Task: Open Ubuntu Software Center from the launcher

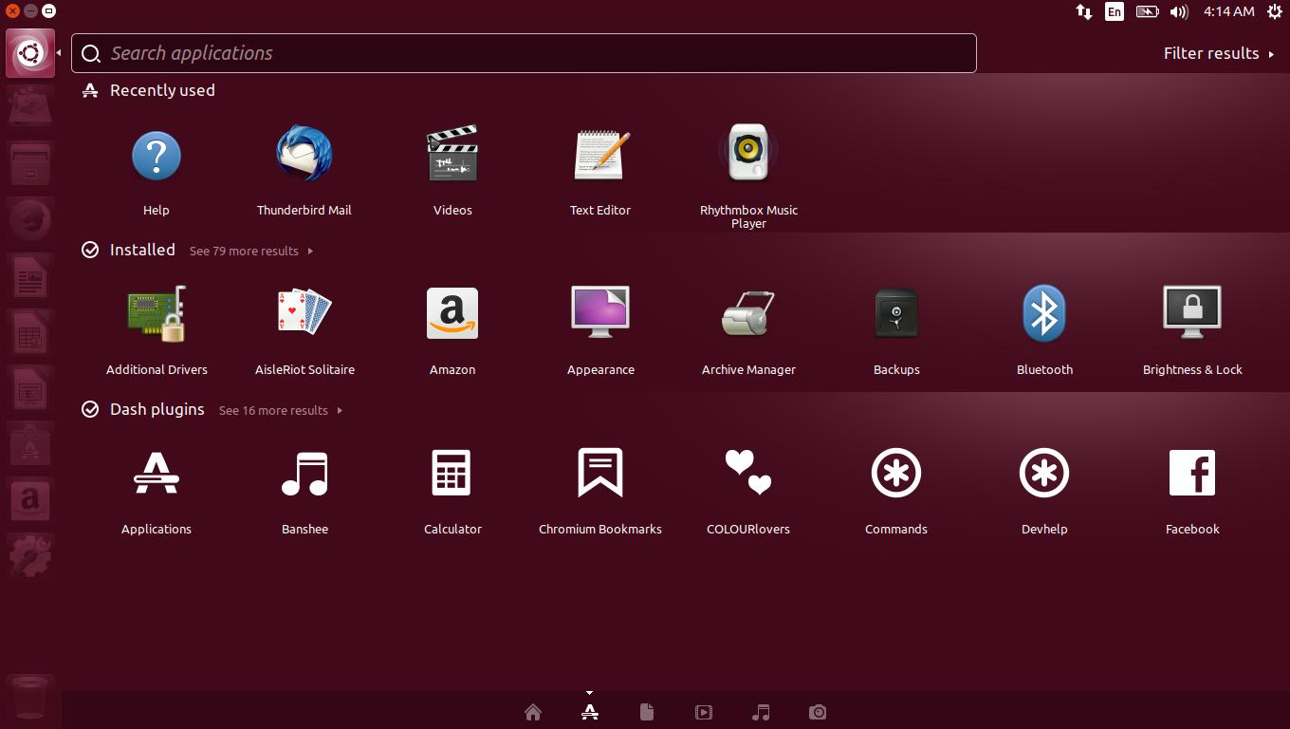Action: point(30,444)
